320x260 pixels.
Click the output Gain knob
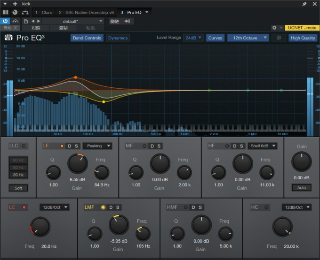(x=302, y=162)
